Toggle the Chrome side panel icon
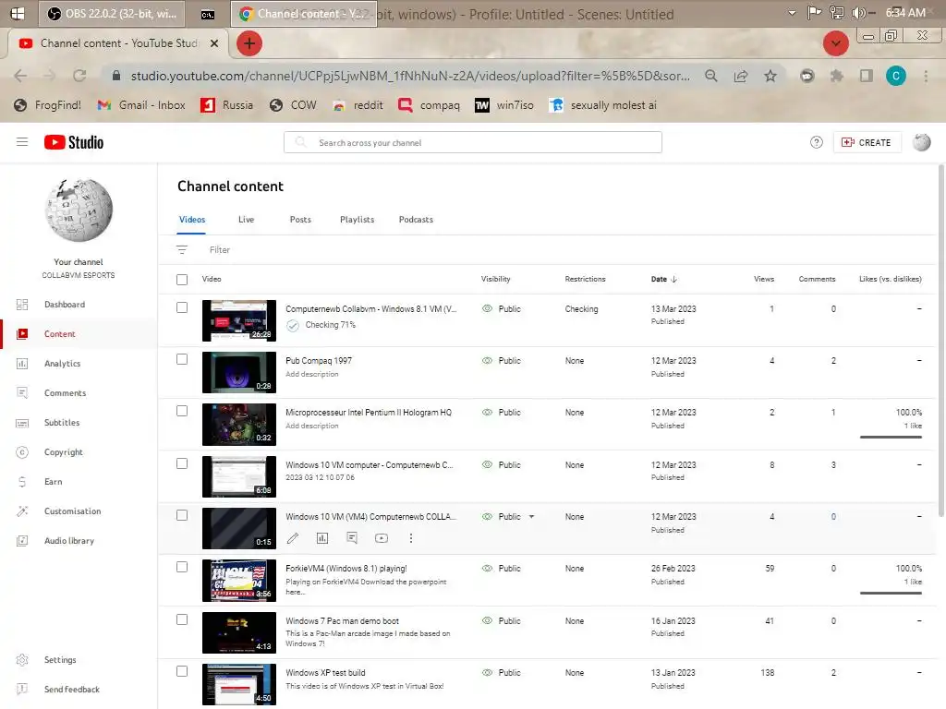This screenshot has width=946, height=709. 867,76
